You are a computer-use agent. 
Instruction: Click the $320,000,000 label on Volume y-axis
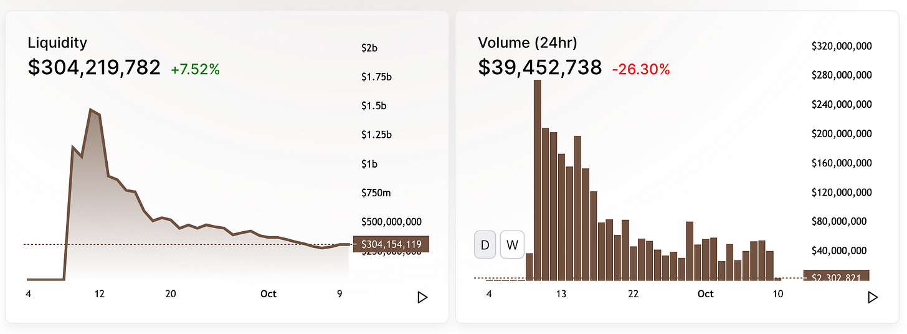tap(841, 46)
